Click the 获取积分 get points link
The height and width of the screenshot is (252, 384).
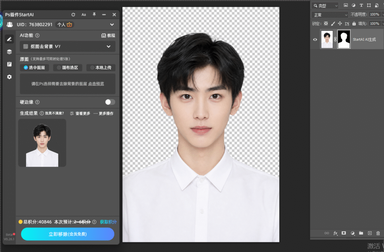coord(108,222)
